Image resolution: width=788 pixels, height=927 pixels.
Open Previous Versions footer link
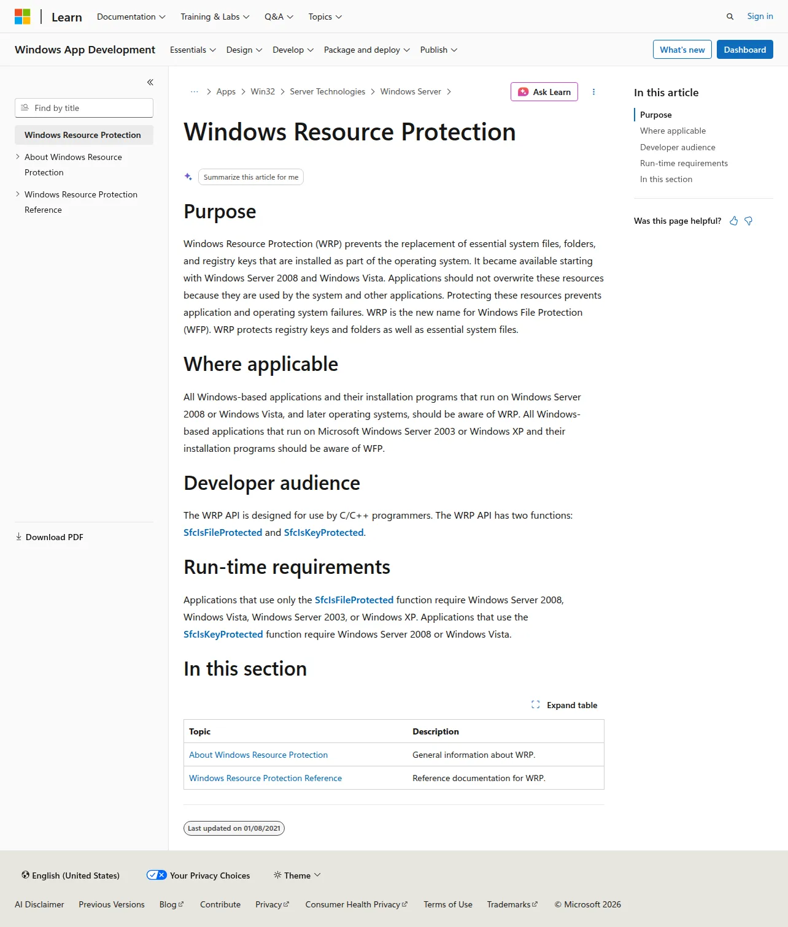tap(112, 904)
